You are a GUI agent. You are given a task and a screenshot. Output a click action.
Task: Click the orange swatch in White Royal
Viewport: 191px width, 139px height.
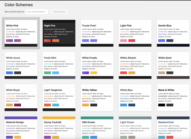point(9,105)
